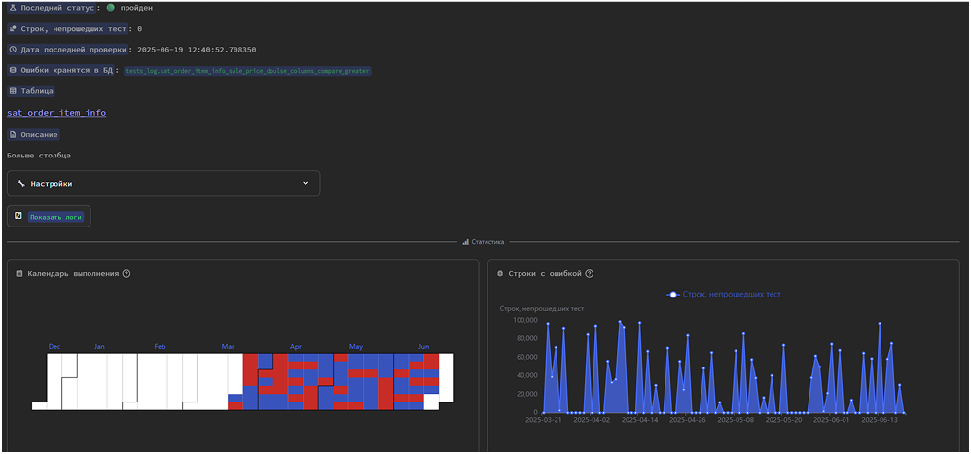Screen dimensions: 971x454
Task: Click the table icon in Таблица label
Action: pos(13,91)
